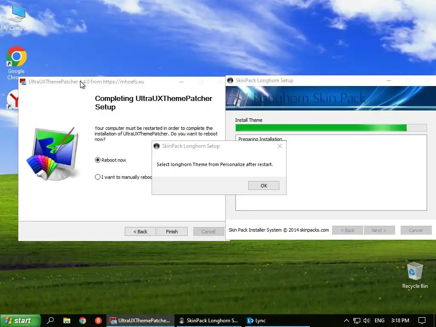The image size is (436, 327).
Task: Click the painted monitor setup image
Action: click(x=53, y=153)
